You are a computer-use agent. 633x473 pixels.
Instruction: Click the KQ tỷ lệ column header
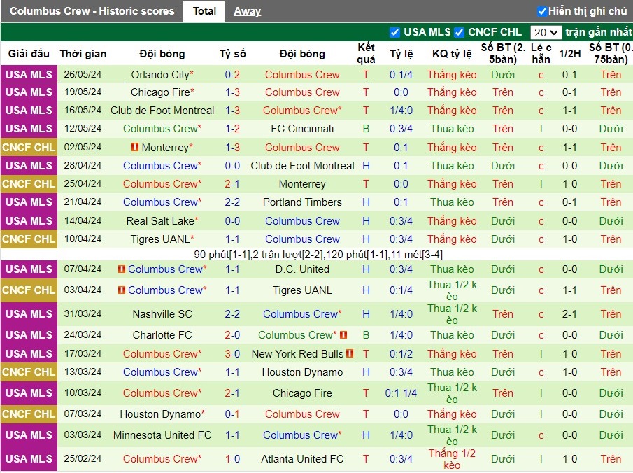452,54
